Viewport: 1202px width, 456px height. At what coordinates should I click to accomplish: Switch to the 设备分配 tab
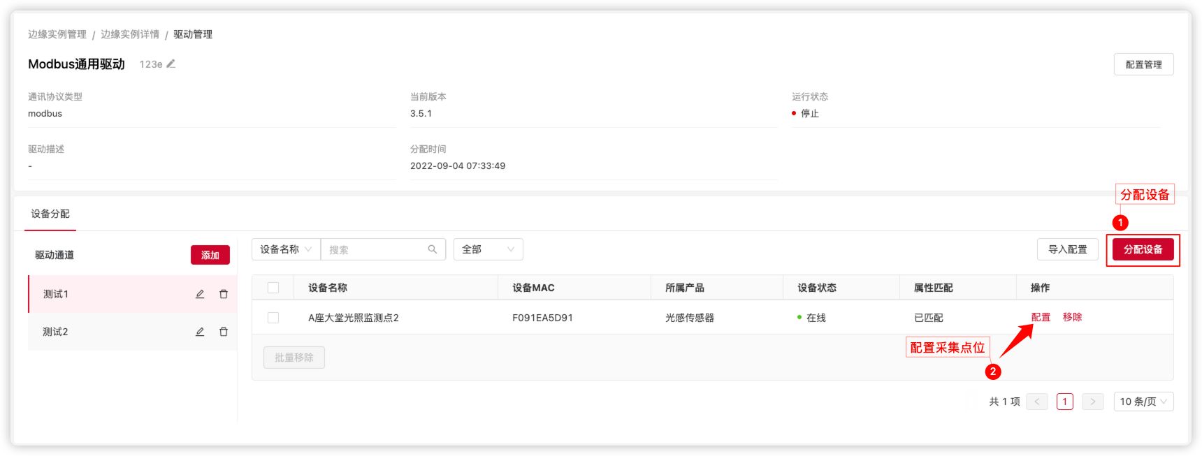pyautogui.click(x=50, y=214)
